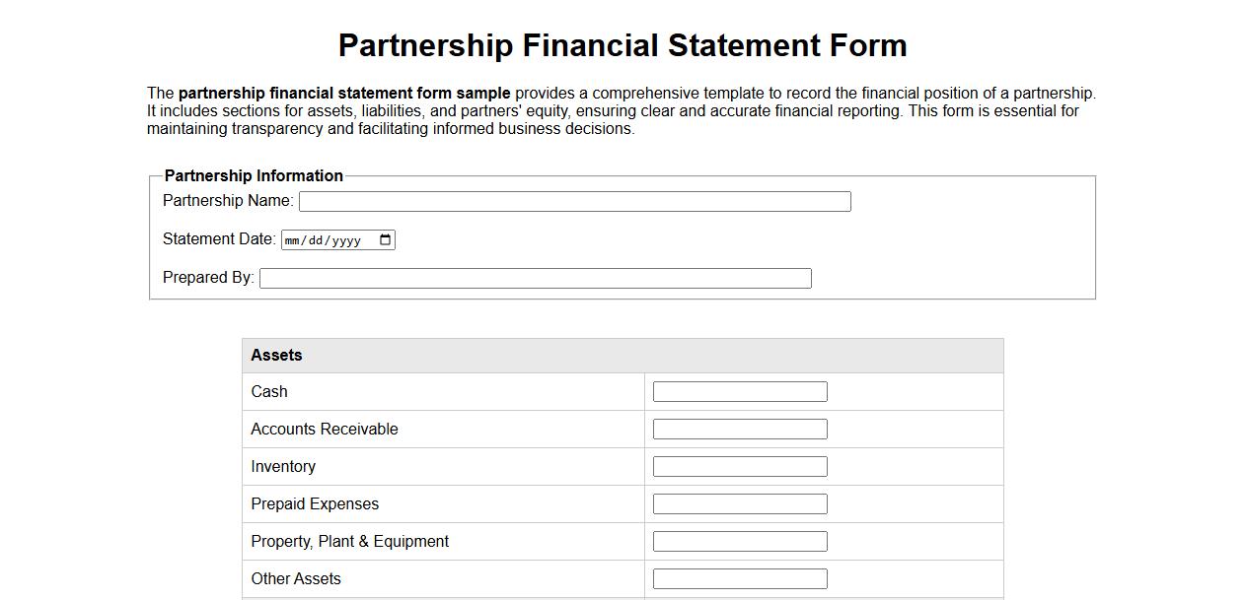Click the Cash row label

tap(270, 391)
